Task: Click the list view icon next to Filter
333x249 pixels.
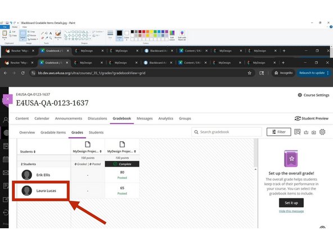Action: click(x=298, y=132)
